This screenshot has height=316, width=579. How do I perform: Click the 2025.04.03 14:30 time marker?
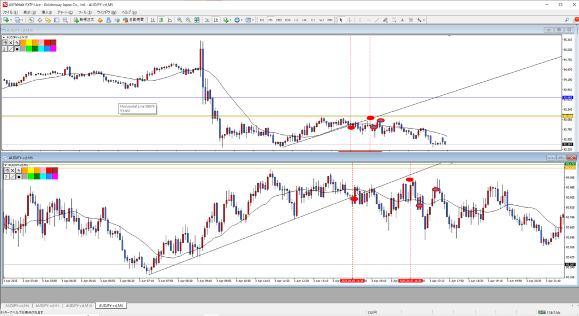(352, 281)
